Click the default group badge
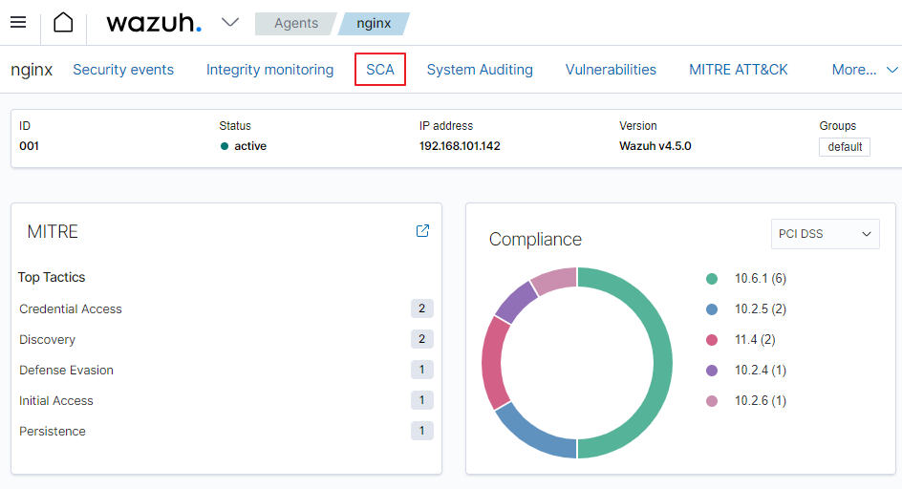Image resolution: width=902 pixels, height=489 pixels. [845, 147]
